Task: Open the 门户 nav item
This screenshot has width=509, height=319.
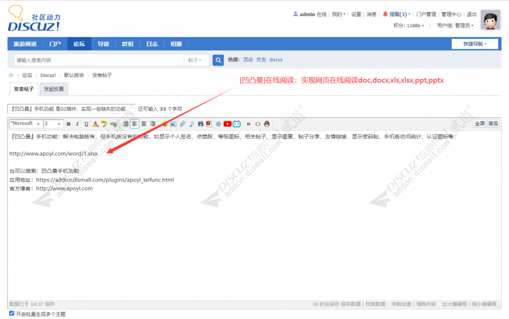Action: (55, 44)
